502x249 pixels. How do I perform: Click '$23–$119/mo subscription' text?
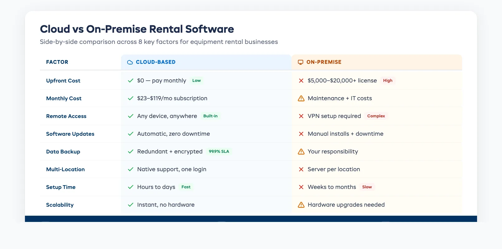coord(172,98)
